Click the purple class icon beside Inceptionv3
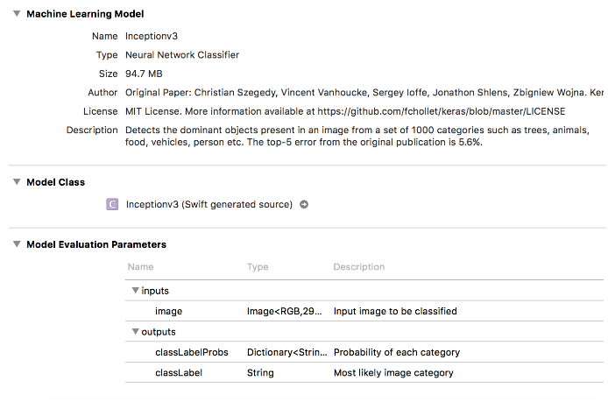The width and height of the screenshot is (608, 402). [112, 204]
